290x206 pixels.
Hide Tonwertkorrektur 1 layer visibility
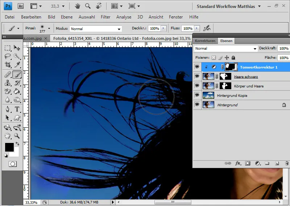pyautogui.click(x=197, y=67)
